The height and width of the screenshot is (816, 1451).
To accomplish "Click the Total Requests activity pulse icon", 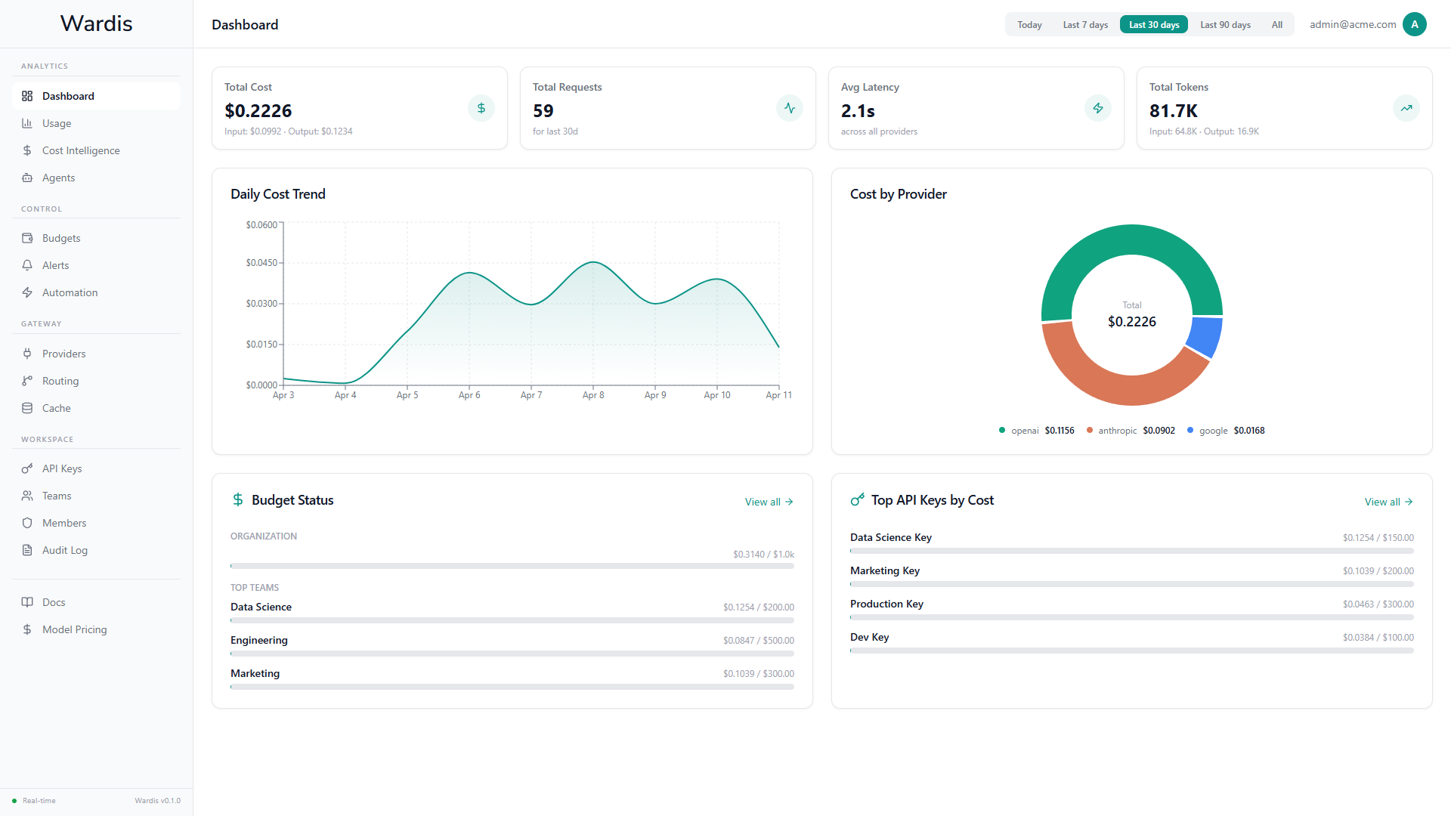I will (x=790, y=108).
